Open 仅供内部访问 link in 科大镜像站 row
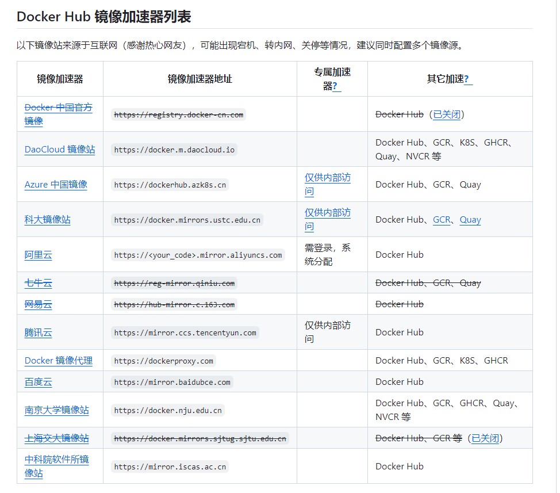560x493 pixels. pos(327,213)
